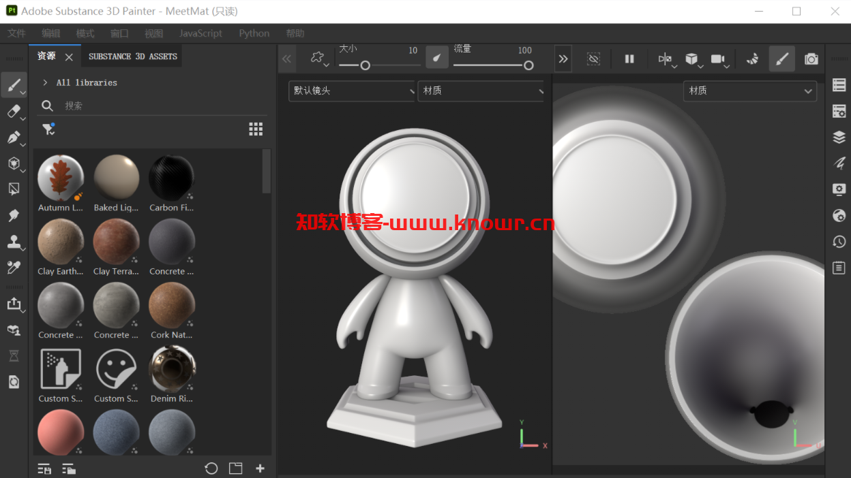
Task: Open the Shader settings globe icon
Action: (x=839, y=215)
